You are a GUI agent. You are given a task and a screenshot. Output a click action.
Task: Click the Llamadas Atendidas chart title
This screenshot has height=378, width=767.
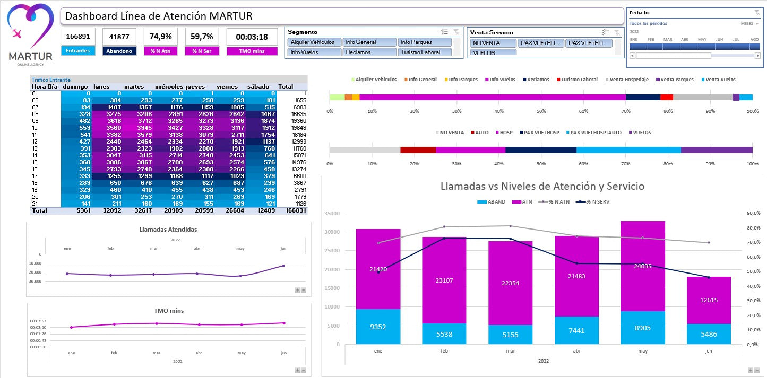(168, 230)
